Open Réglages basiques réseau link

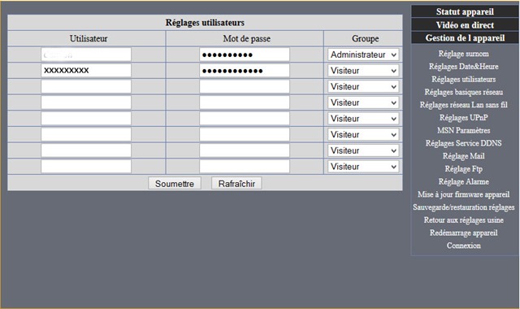point(463,92)
